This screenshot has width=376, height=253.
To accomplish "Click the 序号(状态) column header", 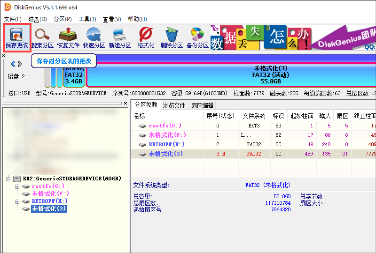I will point(221,116).
